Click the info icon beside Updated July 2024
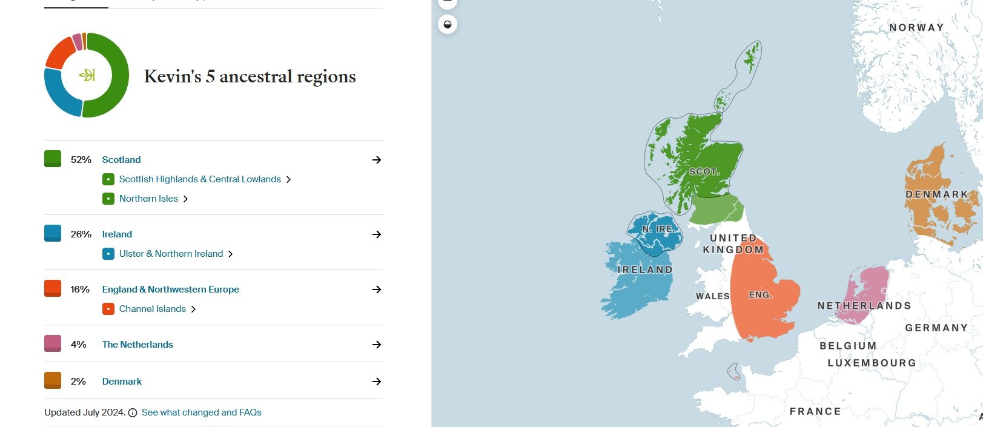The height and width of the screenshot is (427, 983). tap(133, 412)
